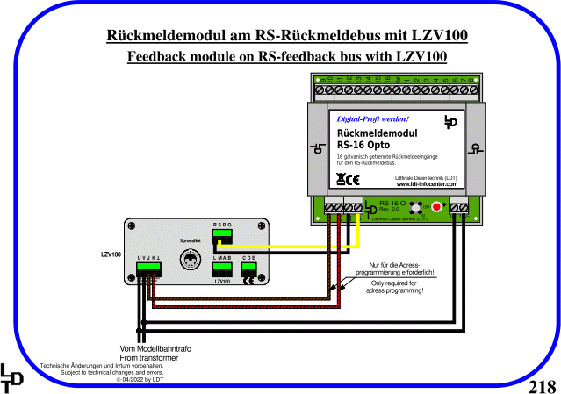Click the LDT logo on the green circuit board
This screenshot has width=561, height=394.
pos(370,210)
